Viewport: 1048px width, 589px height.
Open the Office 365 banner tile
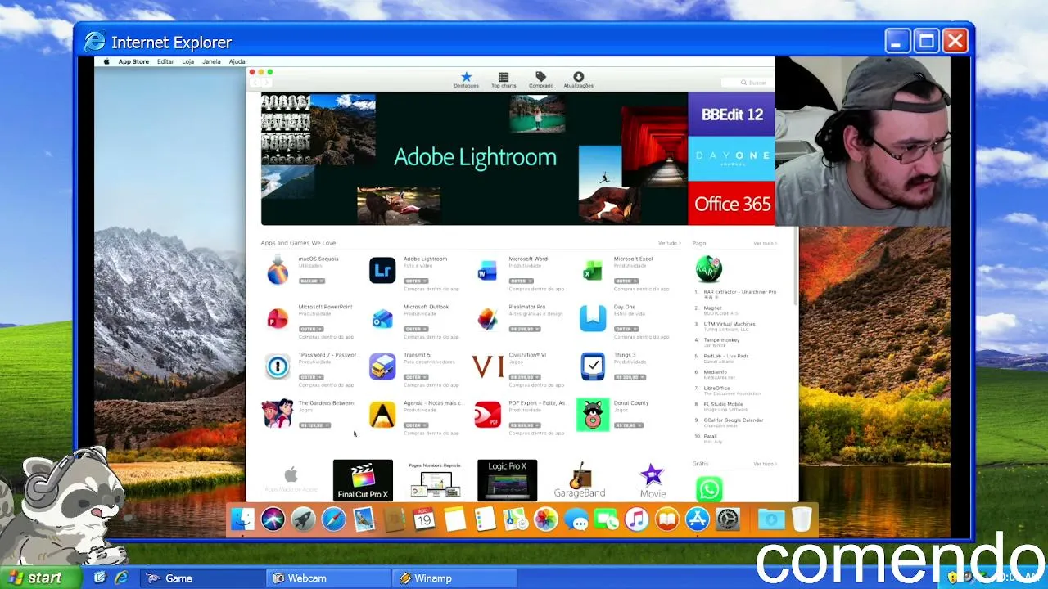(731, 203)
